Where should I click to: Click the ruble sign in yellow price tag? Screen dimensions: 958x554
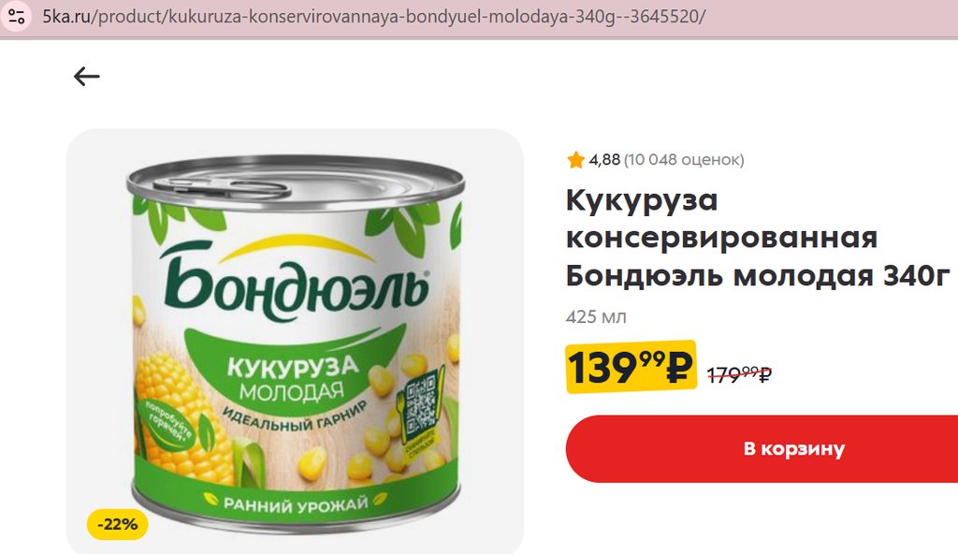[677, 368]
